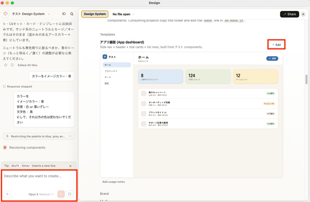Click Add usage notes
This screenshot has height=202, width=310.
[113, 182]
